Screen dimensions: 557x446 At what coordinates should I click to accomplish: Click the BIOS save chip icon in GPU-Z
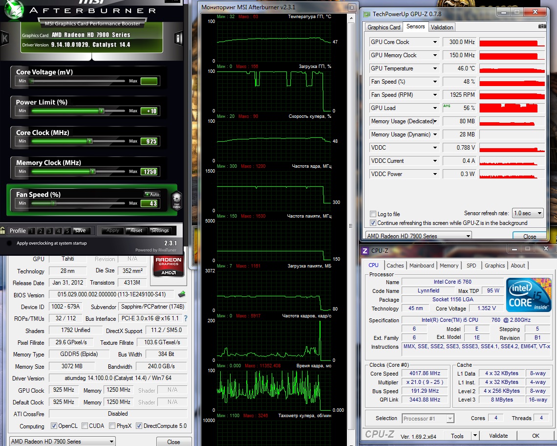coord(182,294)
